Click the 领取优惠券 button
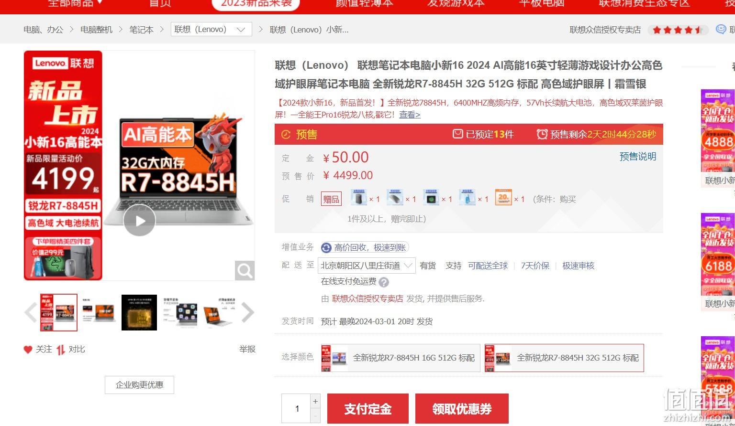Image resolution: width=735 pixels, height=426 pixels. (x=462, y=409)
